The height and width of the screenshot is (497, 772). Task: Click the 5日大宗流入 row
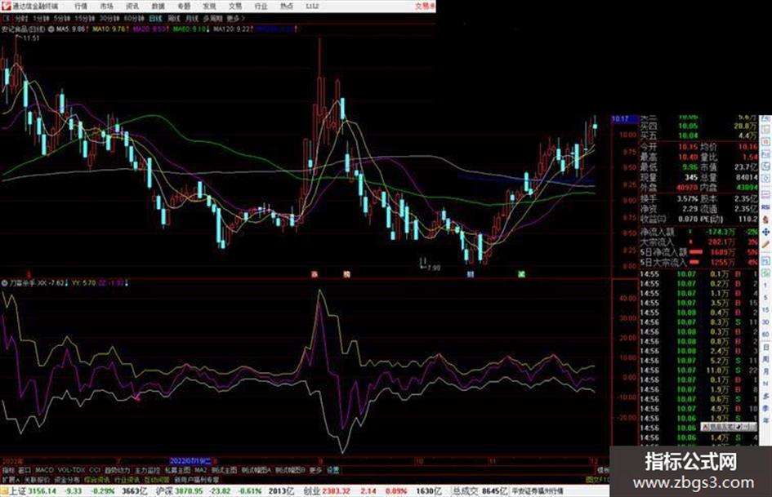(698, 262)
